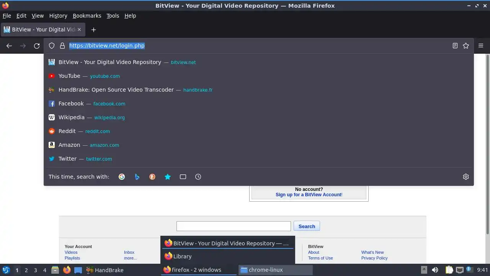The image size is (490, 276).
Task: Select the Twitter suggestion row
Action: 259,159
